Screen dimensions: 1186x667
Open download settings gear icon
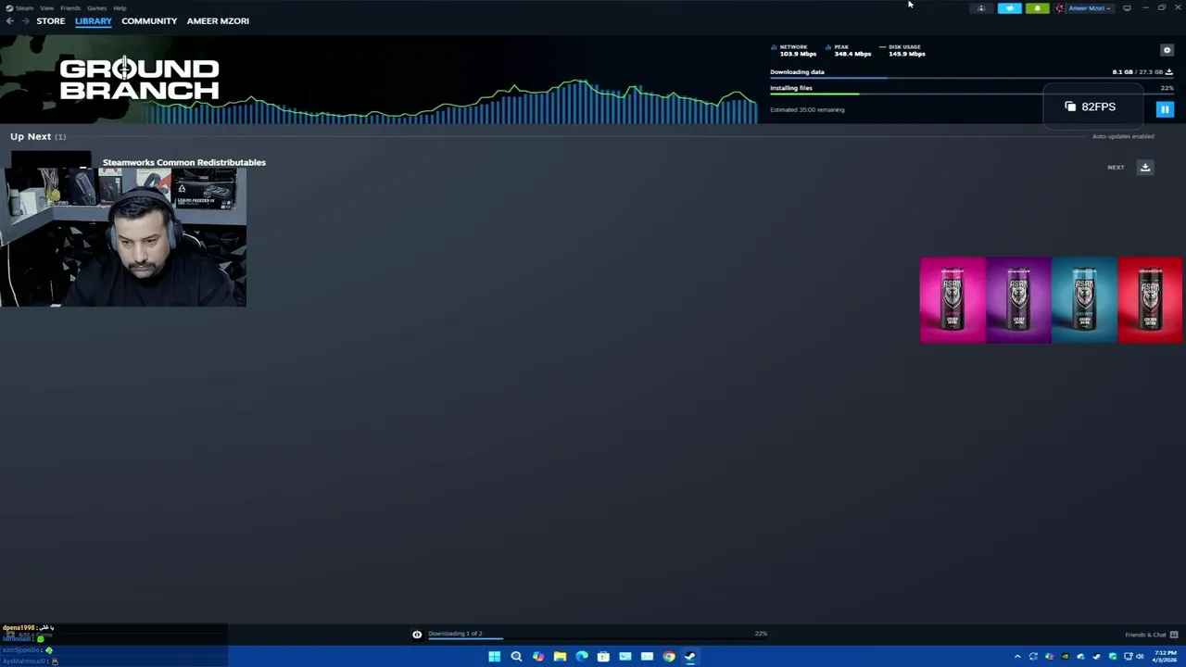click(x=1167, y=50)
